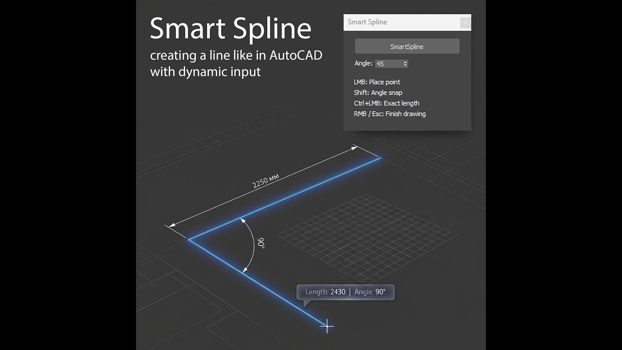Image resolution: width=622 pixels, height=350 pixels.
Task: Click the 'Shift: Angle snap' hint text
Action: [x=378, y=92]
